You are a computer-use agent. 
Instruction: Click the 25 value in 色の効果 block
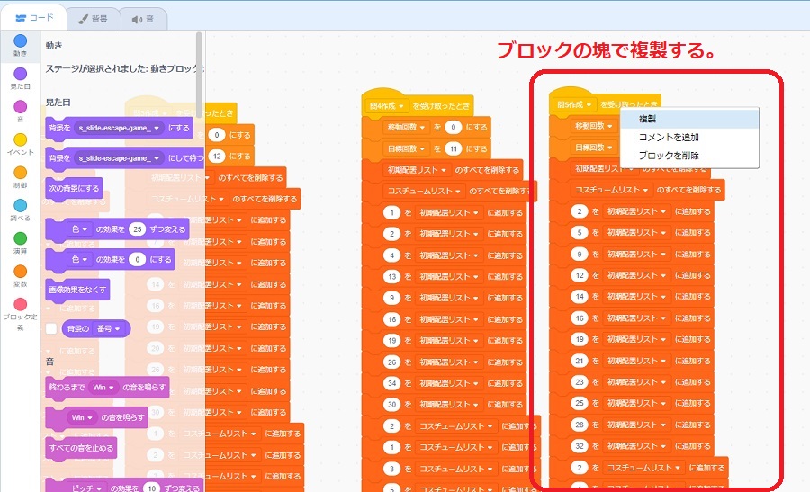[x=137, y=229]
